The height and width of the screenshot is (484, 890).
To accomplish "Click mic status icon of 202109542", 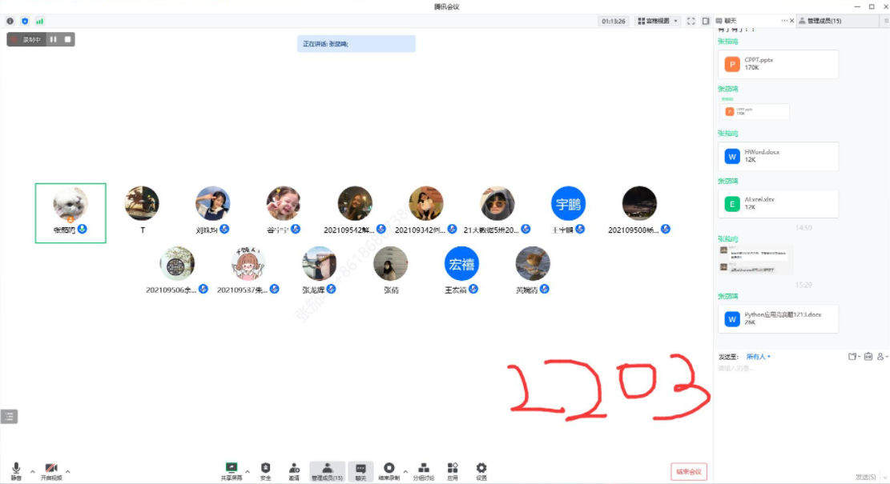I will point(381,229).
